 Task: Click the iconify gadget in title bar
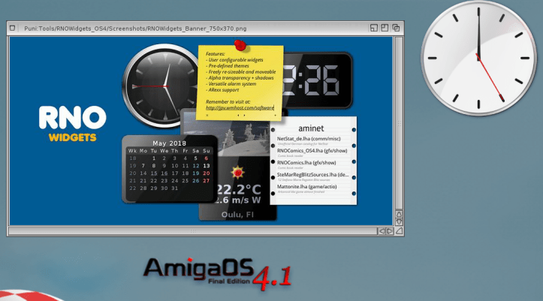373,28
